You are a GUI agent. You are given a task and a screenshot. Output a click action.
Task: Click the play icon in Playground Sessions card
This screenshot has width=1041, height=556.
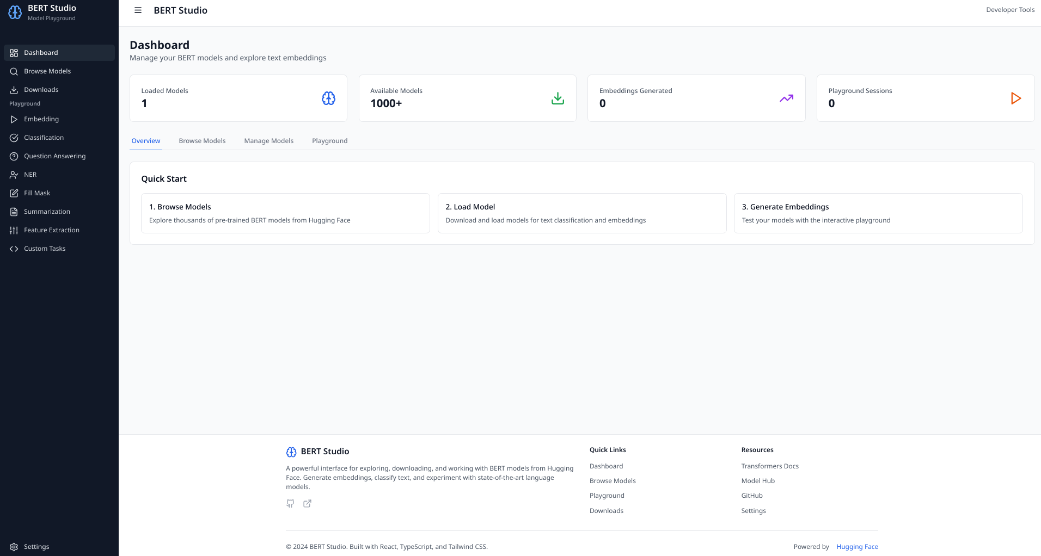1016,98
